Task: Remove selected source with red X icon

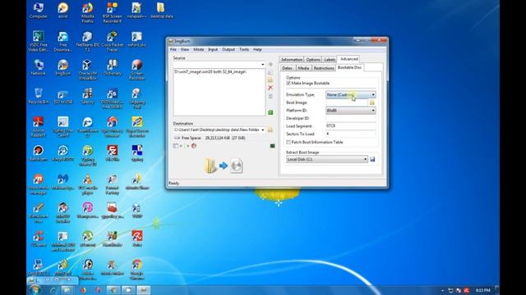Action: [270, 88]
